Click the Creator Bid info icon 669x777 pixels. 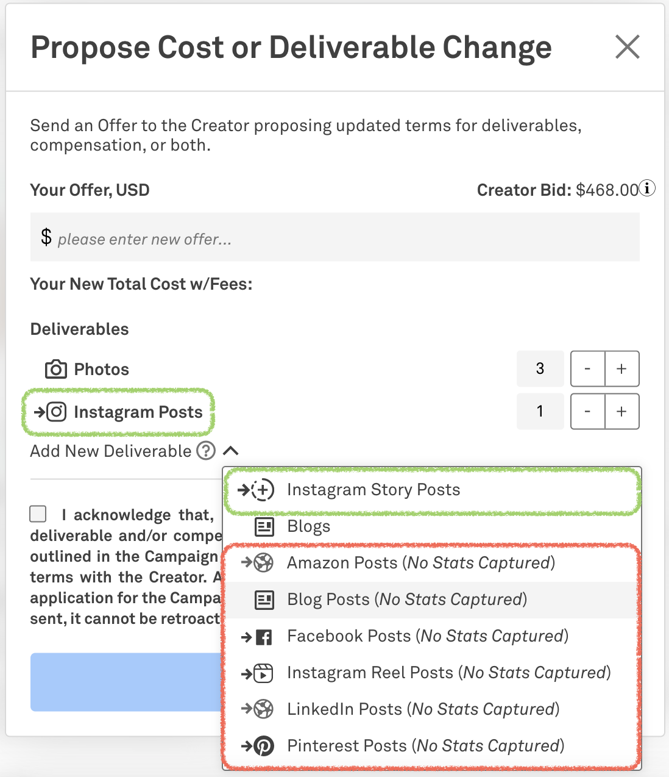pyautogui.click(x=648, y=188)
